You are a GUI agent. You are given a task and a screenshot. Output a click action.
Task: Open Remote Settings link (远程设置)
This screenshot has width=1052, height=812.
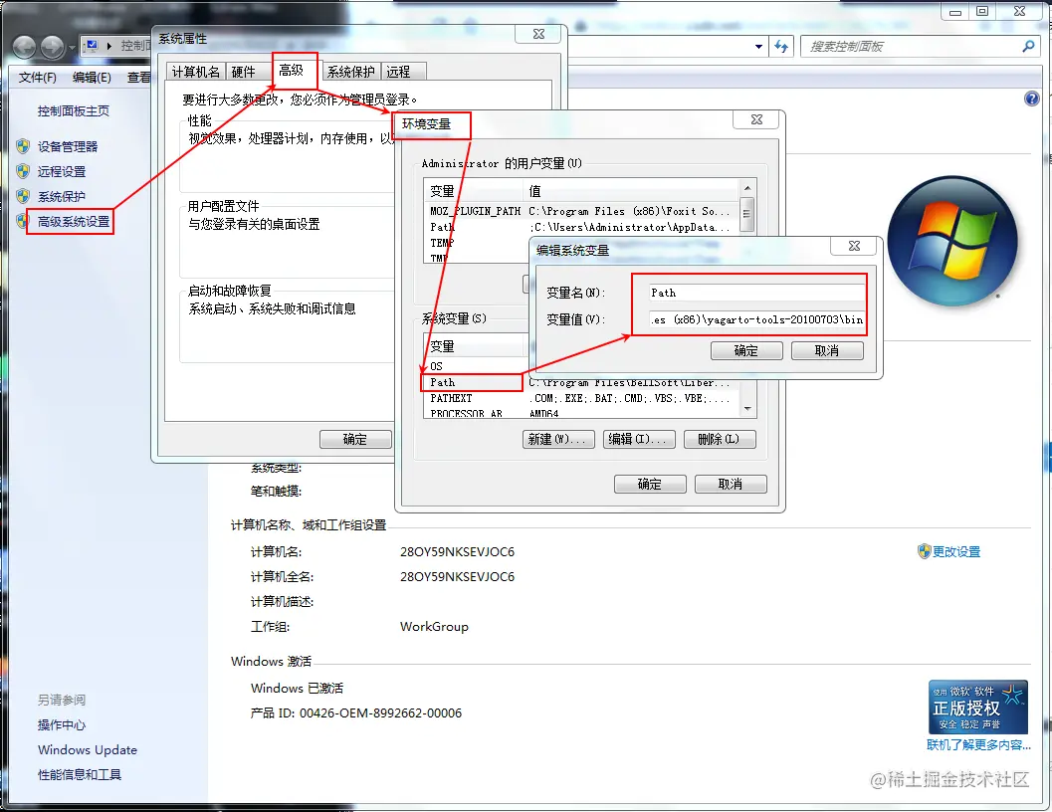62,171
